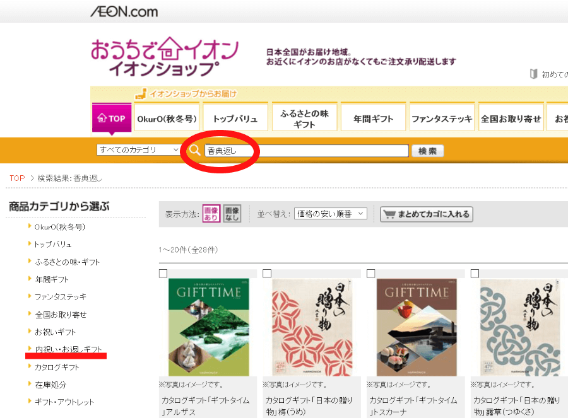Select 年間ギフト in category sidebar
568x418 pixels.
click(x=52, y=279)
